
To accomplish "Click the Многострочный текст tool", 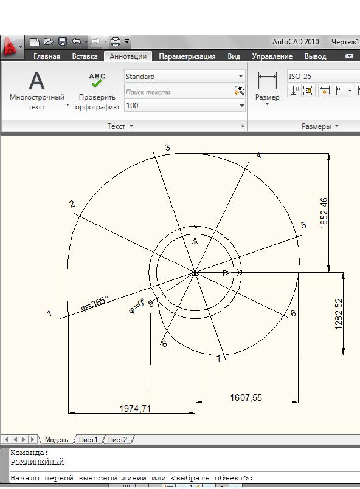I will click(x=37, y=90).
